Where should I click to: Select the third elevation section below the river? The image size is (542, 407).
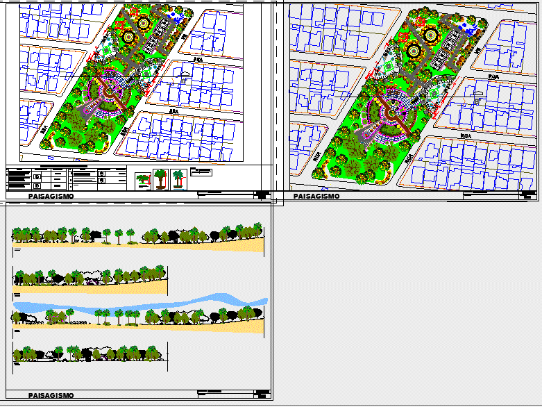coord(139,318)
